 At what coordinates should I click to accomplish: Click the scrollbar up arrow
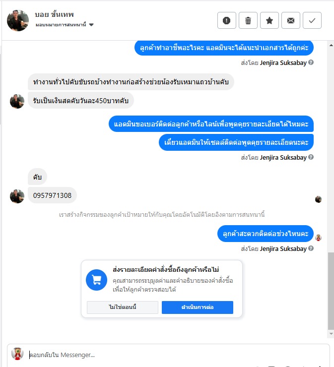[x=331, y=46]
